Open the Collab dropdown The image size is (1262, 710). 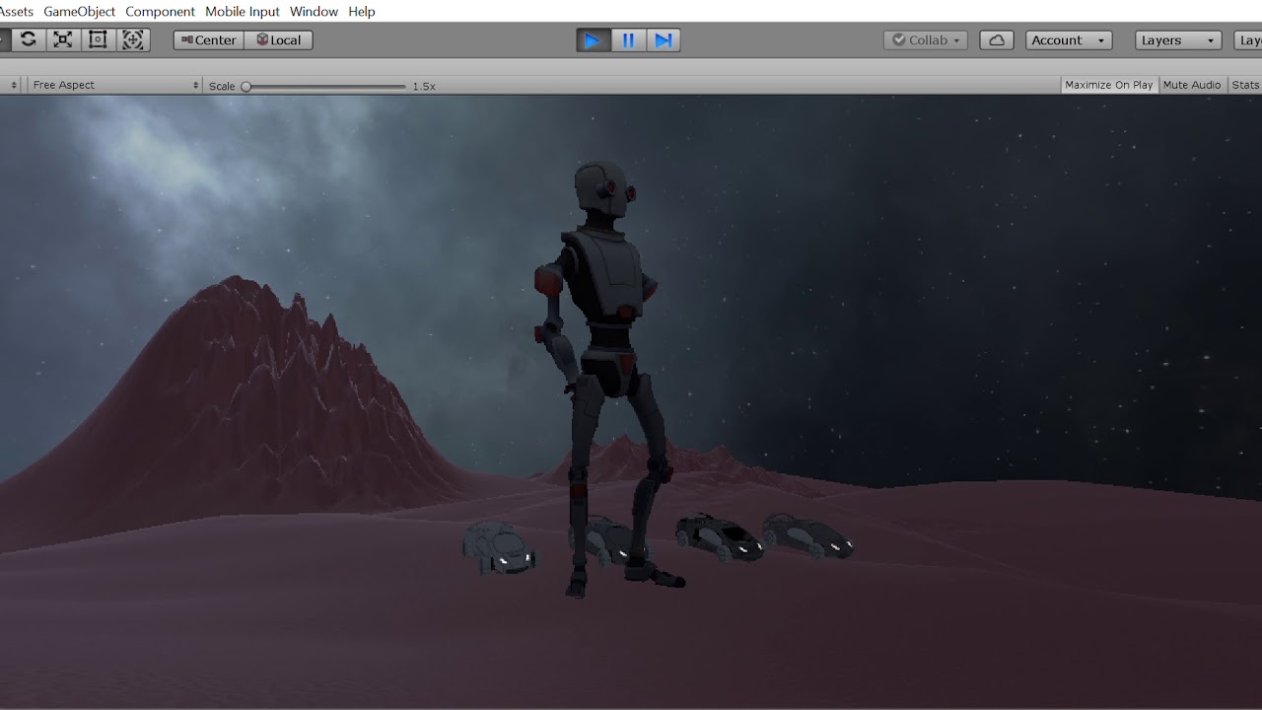926,40
